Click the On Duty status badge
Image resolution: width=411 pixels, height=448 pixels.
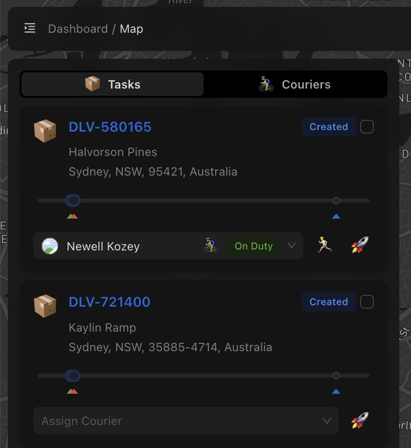pyautogui.click(x=253, y=246)
